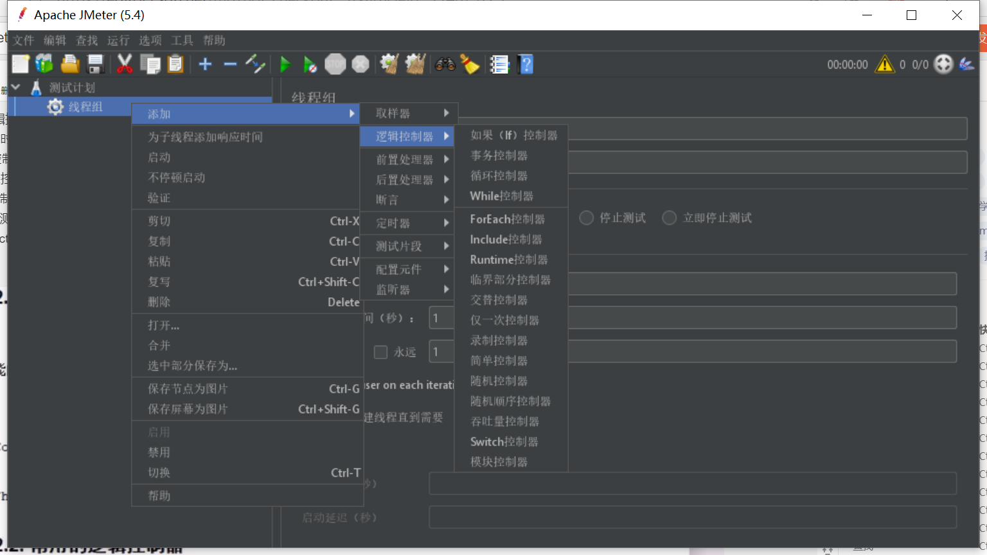
Task: Click the Open file folder icon
Action: coord(70,64)
